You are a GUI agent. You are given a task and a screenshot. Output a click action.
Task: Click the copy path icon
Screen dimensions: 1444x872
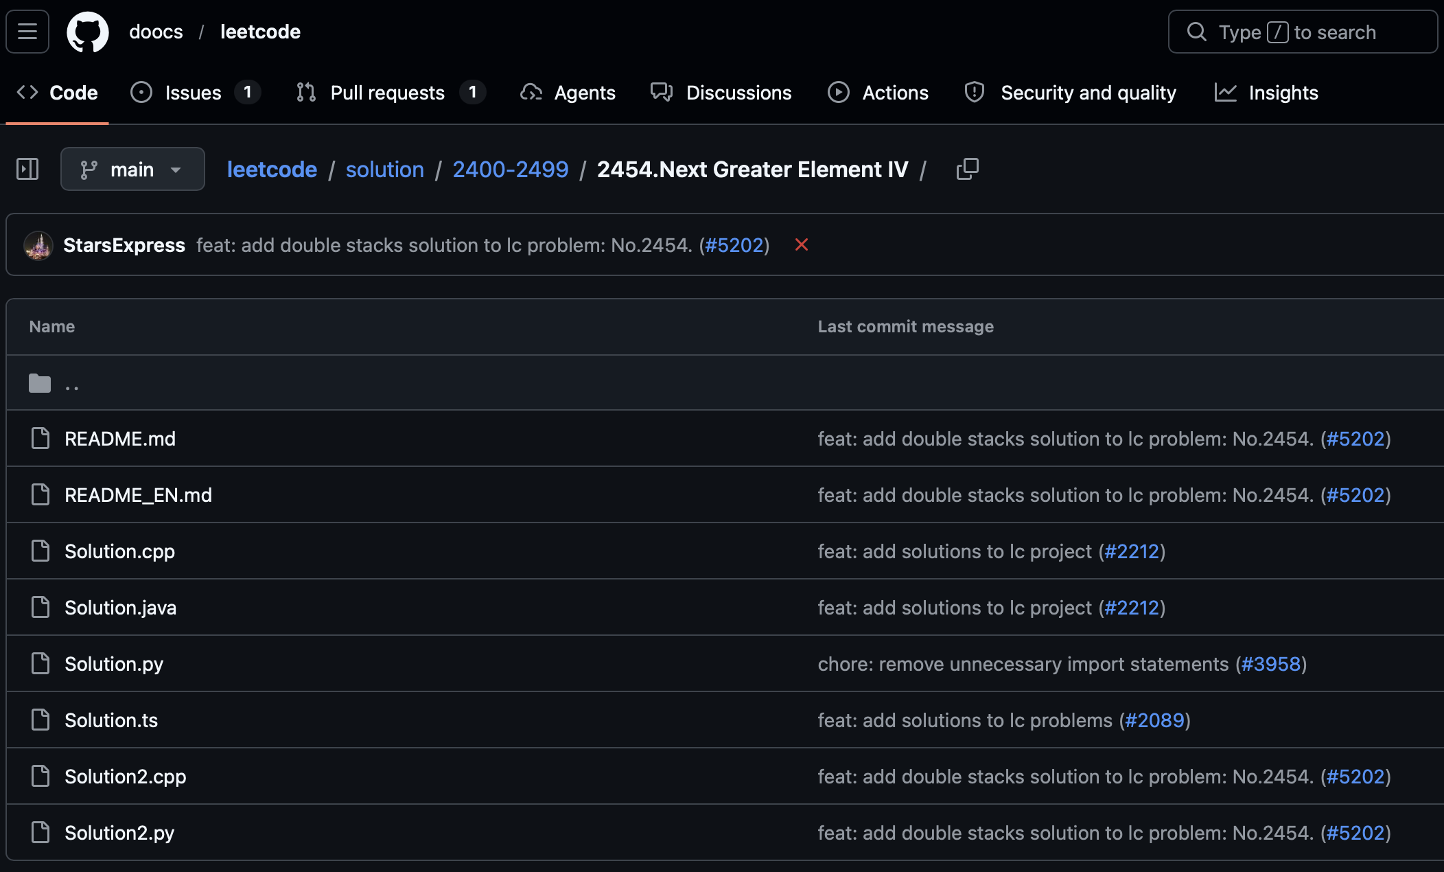tap(968, 169)
